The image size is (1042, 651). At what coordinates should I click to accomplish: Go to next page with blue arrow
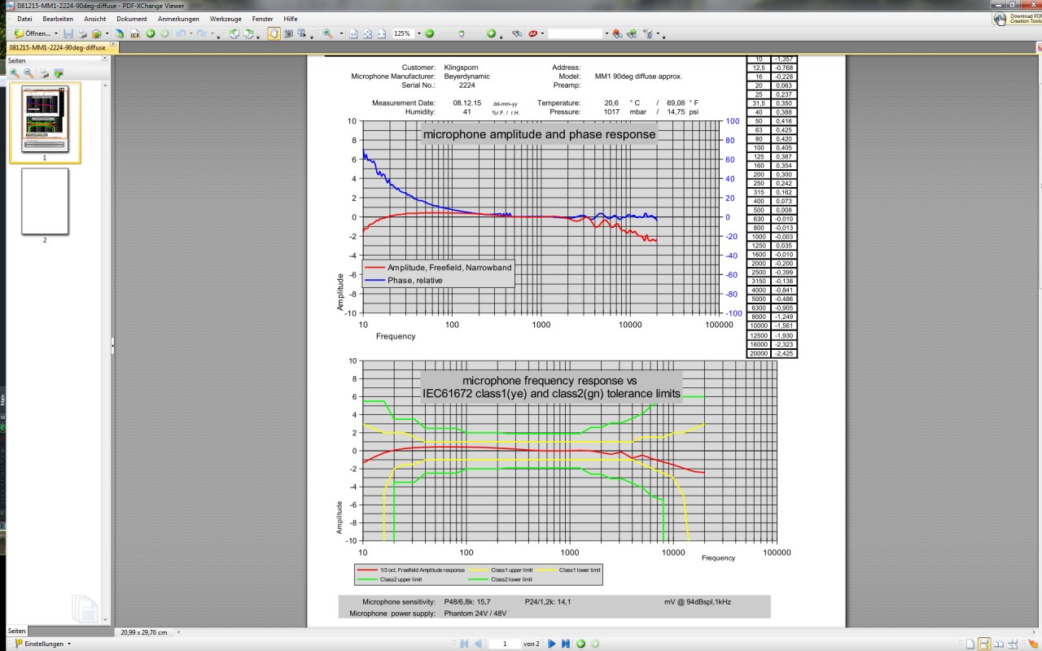click(x=551, y=644)
